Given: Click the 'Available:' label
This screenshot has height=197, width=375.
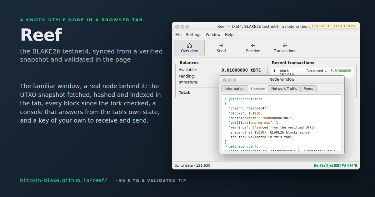Looking at the screenshot, I should tap(188, 69).
